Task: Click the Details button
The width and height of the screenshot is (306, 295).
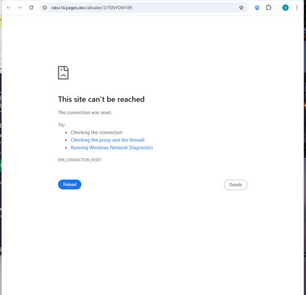Action: coord(236,185)
